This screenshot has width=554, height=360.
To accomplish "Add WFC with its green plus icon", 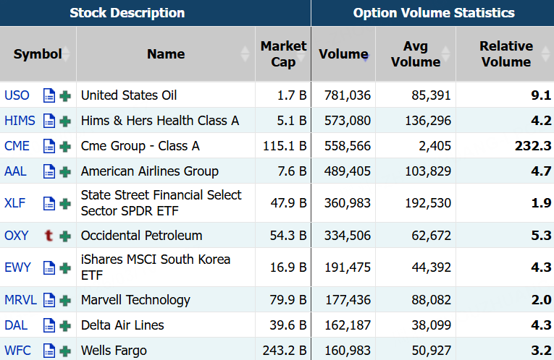I will 66,351.
